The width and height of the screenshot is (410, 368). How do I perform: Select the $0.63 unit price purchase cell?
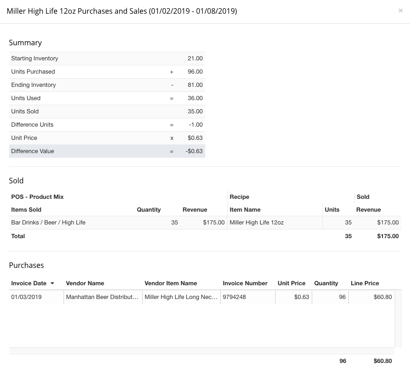coord(293,297)
